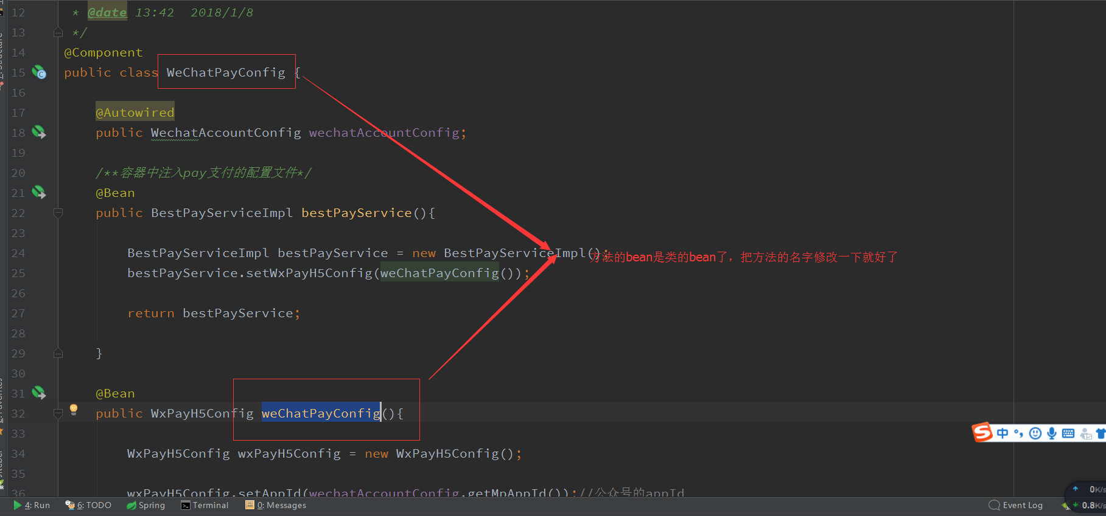Open the Sogou skin shirt icon

click(x=1101, y=433)
